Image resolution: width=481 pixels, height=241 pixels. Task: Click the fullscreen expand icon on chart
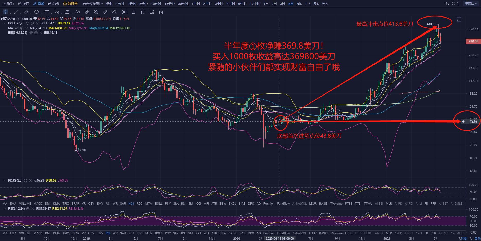tap(459, 20)
